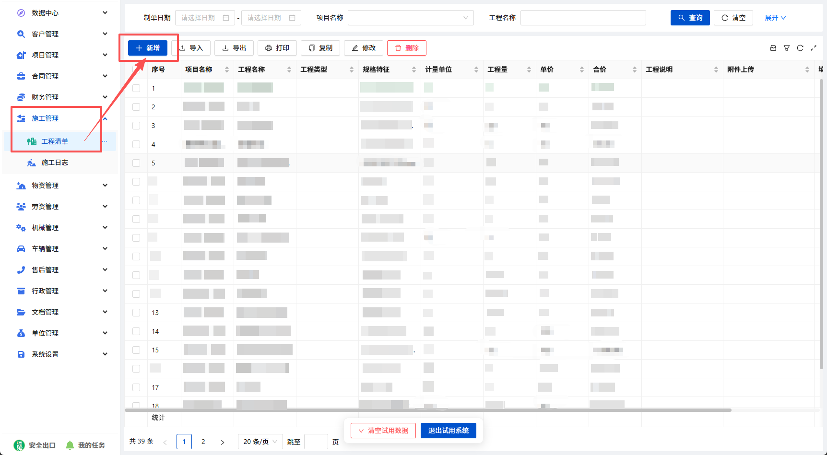The height and width of the screenshot is (455, 827).
Task: Select 工程清单 menu item
Action: point(55,141)
